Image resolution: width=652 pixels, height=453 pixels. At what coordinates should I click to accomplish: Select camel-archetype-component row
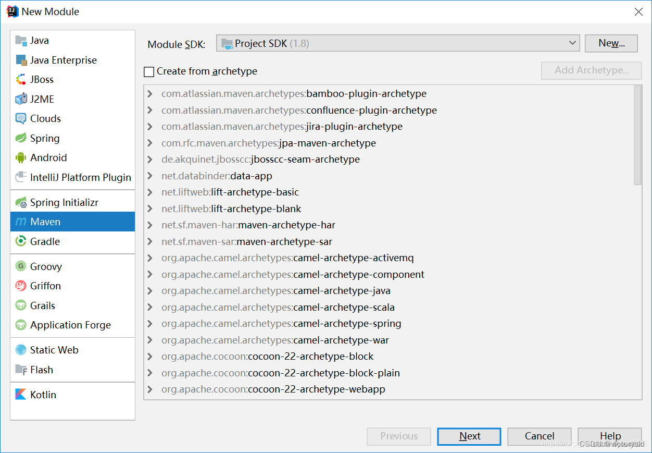click(x=389, y=274)
